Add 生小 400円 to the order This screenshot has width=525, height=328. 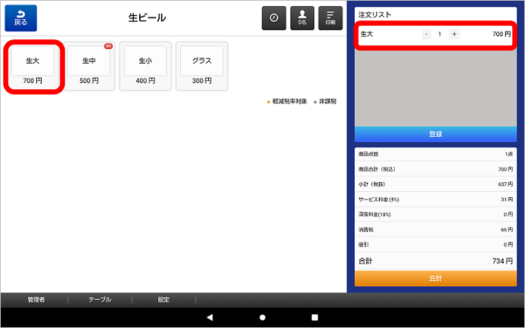pos(146,67)
